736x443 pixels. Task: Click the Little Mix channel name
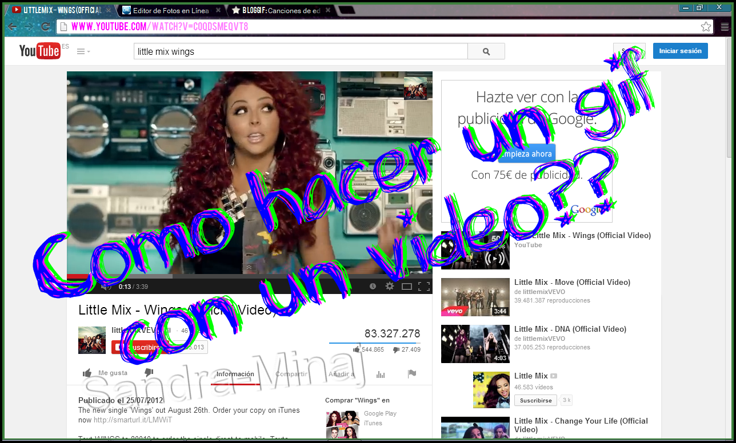click(531, 376)
